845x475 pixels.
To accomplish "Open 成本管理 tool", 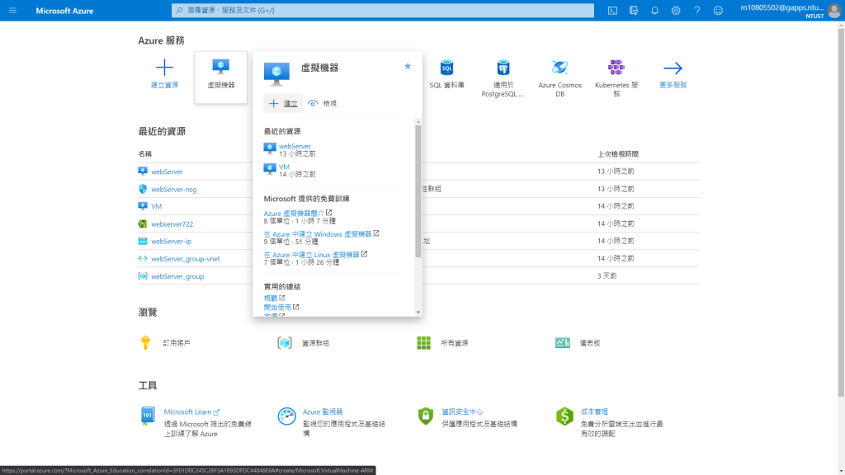I will [x=594, y=412].
